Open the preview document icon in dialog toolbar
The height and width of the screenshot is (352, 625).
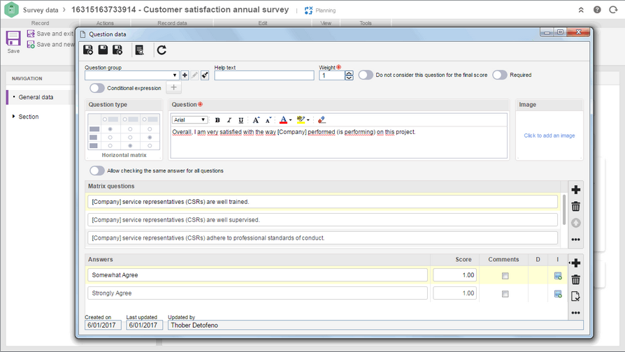click(x=140, y=50)
